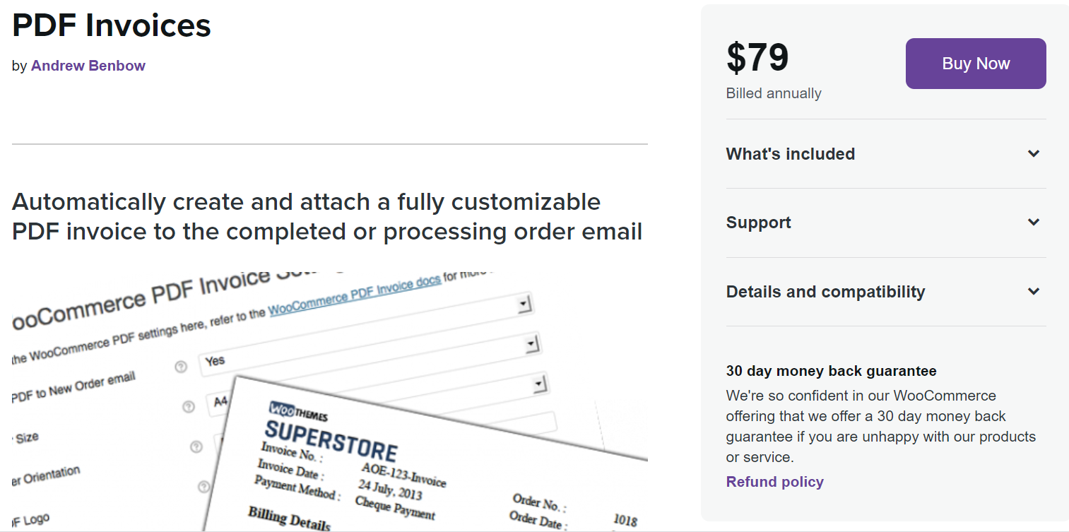The image size is (1069, 532).
Task: Click the 30 day money back guarantee heading
Action: click(x=832, y=371)
